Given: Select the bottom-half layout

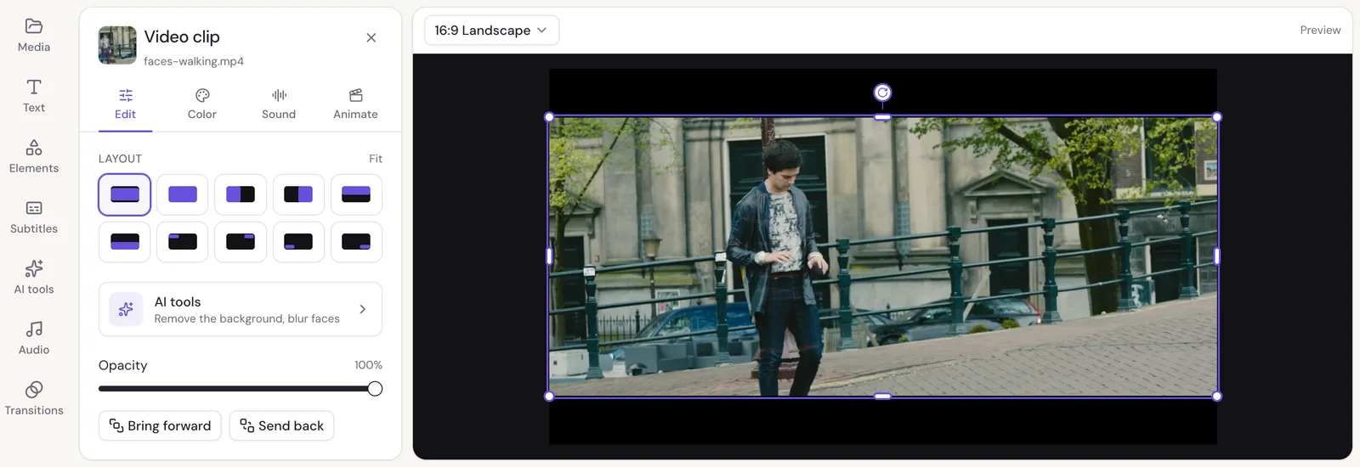Looking at the screenshot, I should click(x=125, y=242).
